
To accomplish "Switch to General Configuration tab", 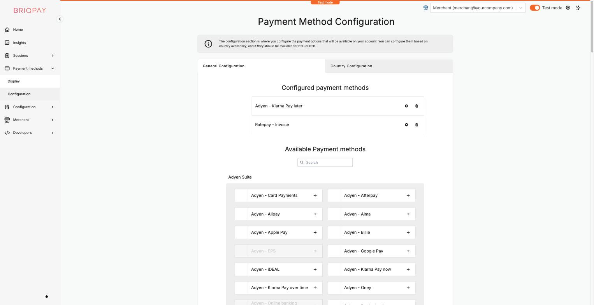I will click(261, 66).
